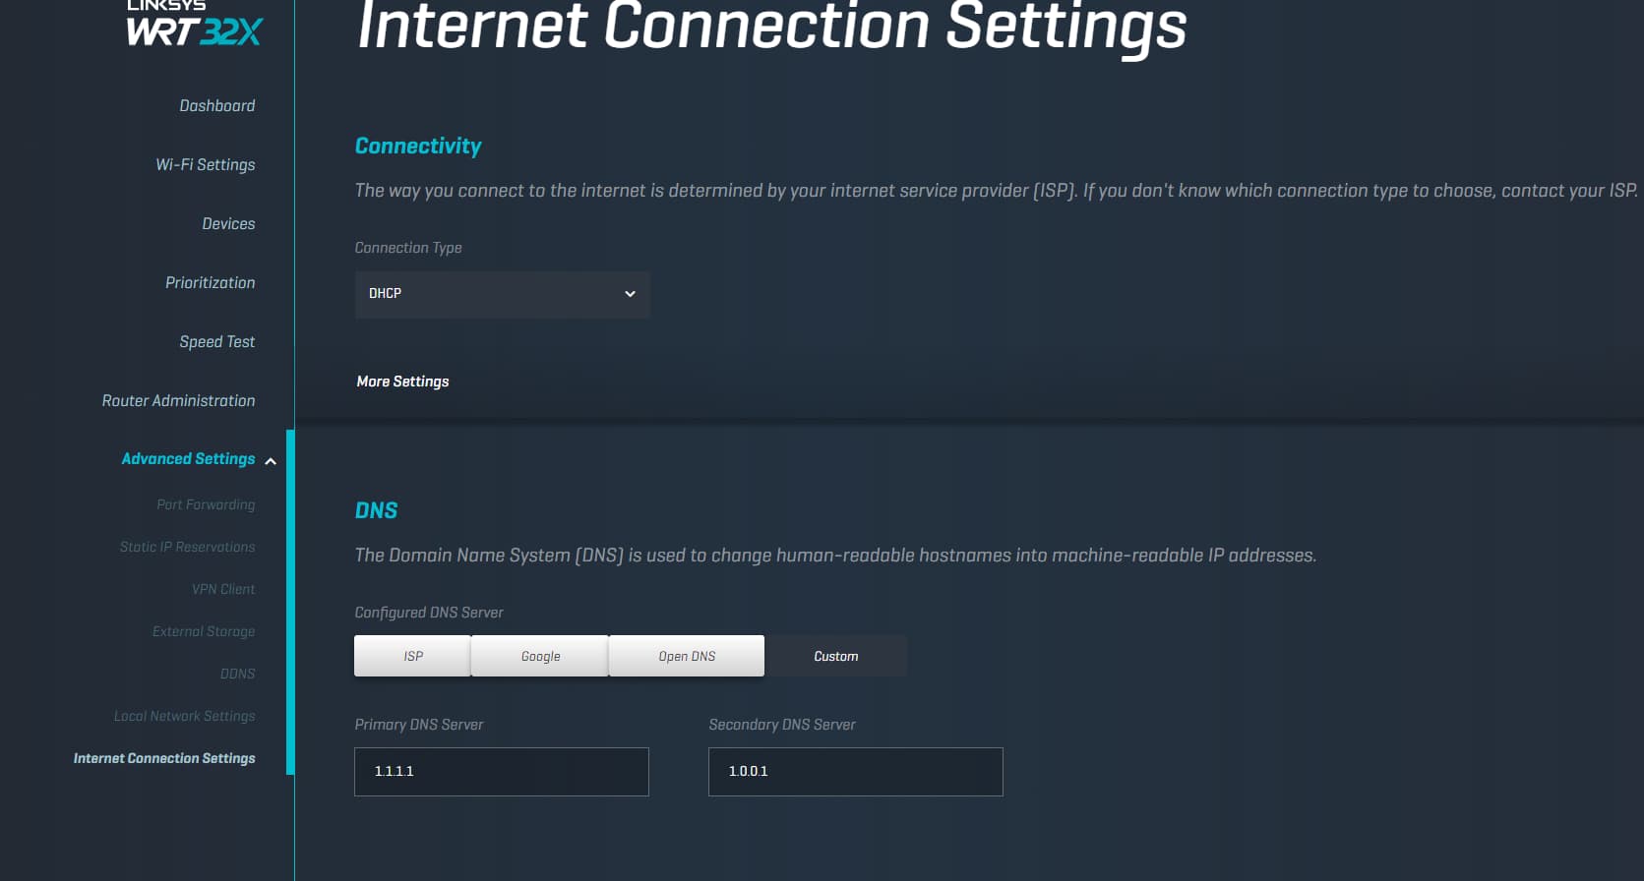Open the Connection Type DHCP dropdown

pos(502,294)
